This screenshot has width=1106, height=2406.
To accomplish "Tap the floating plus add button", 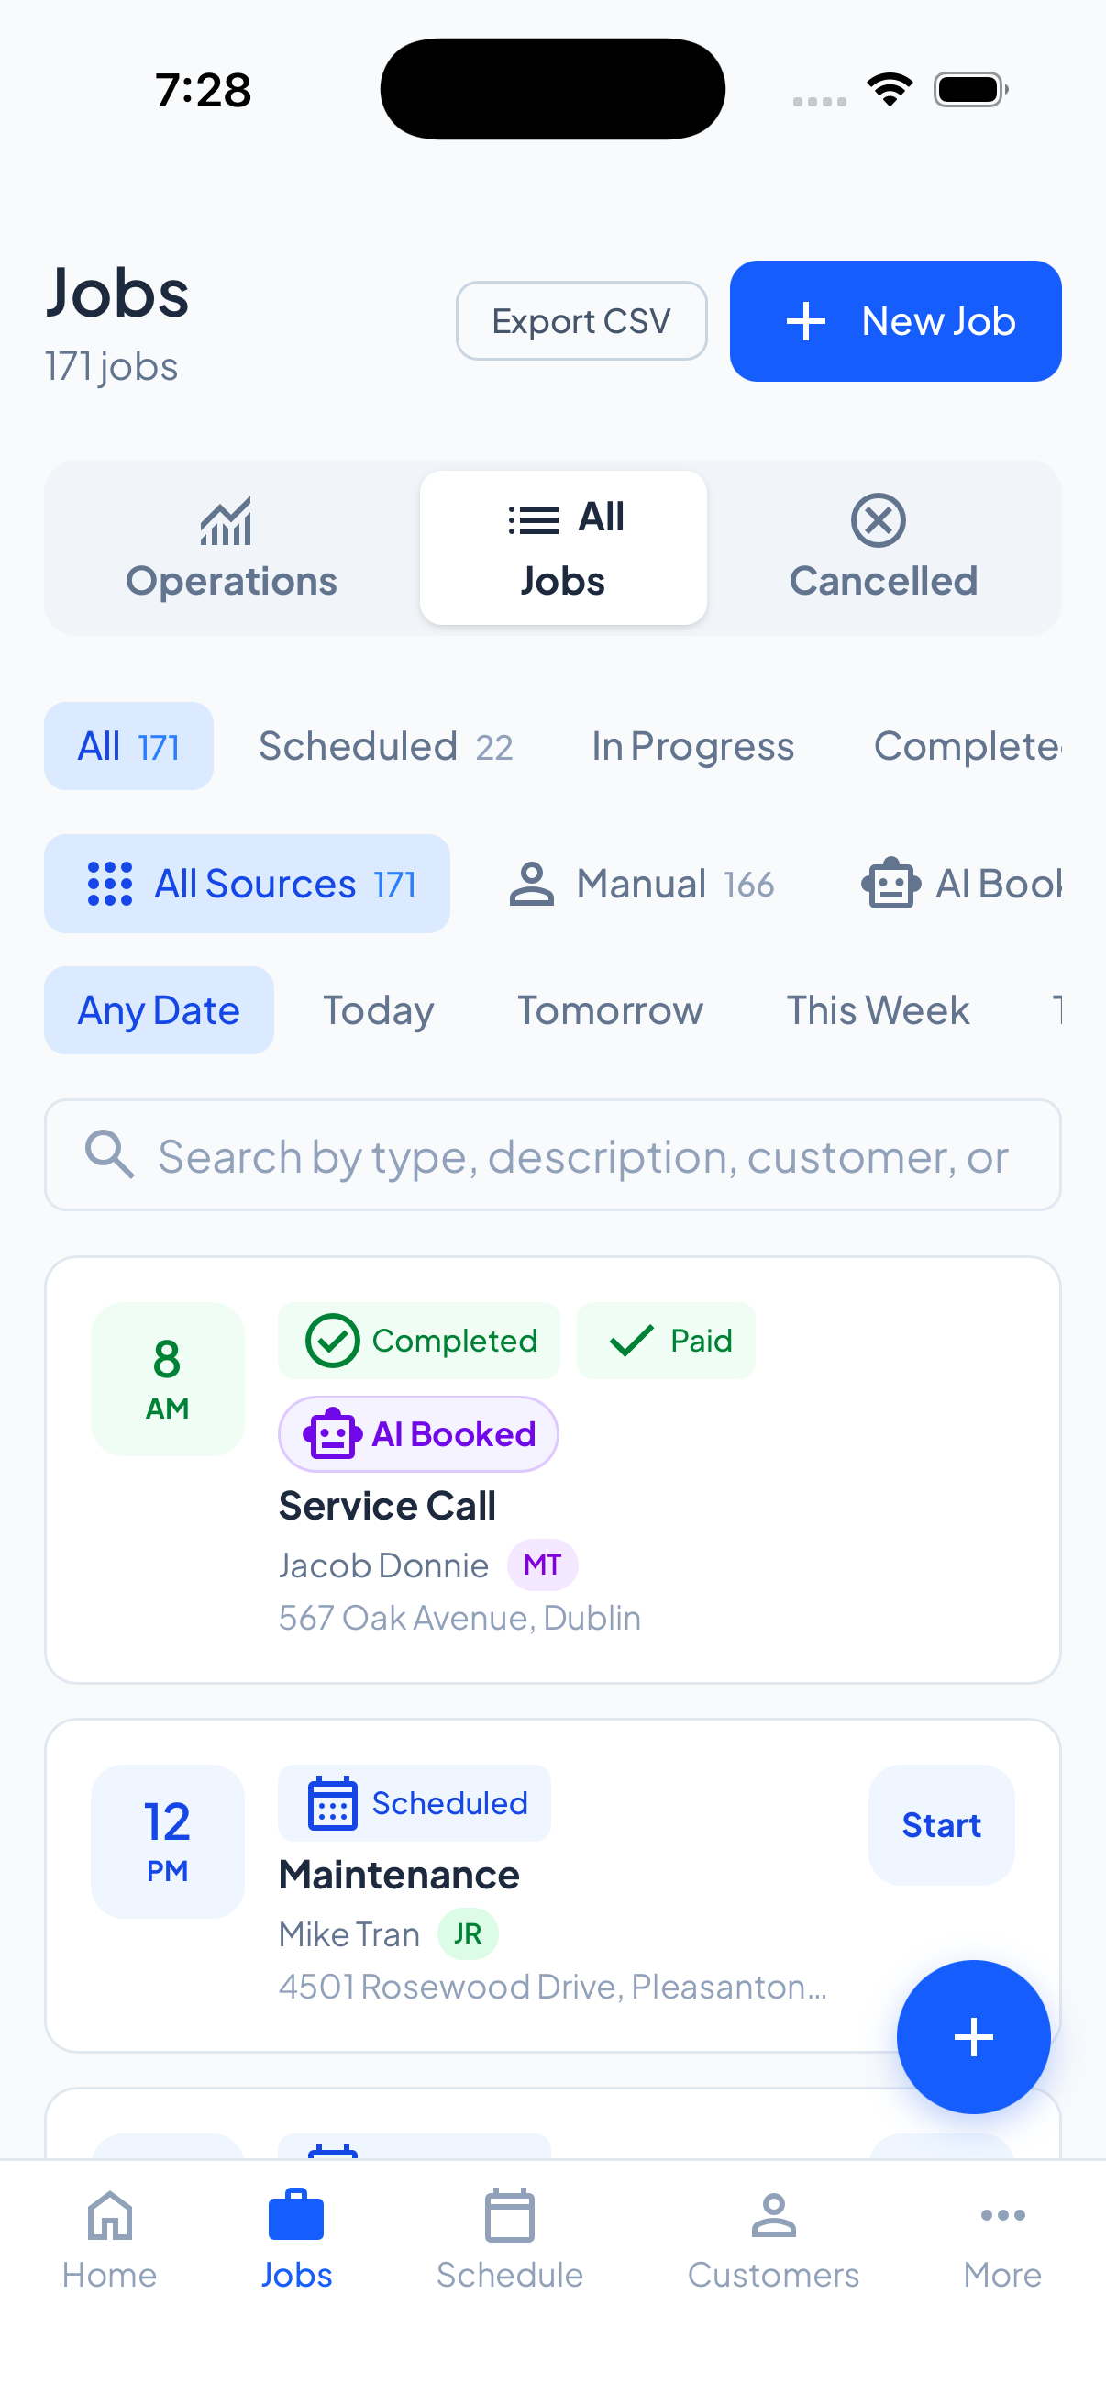I will click(x=972, y=2036).
